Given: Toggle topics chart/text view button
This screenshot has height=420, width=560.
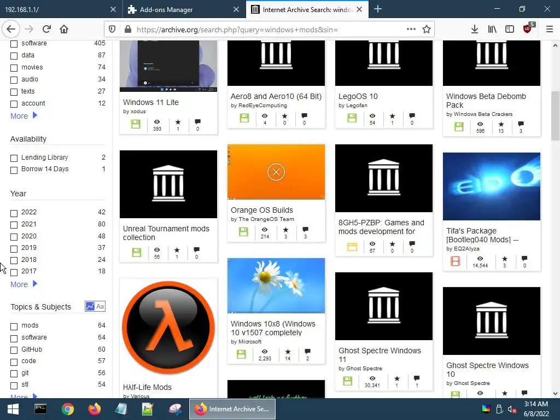Looking at the screenshot, I should click(95, 306).
